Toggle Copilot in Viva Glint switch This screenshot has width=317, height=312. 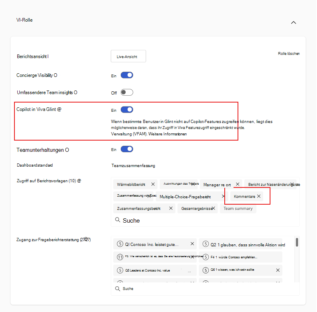127,110
